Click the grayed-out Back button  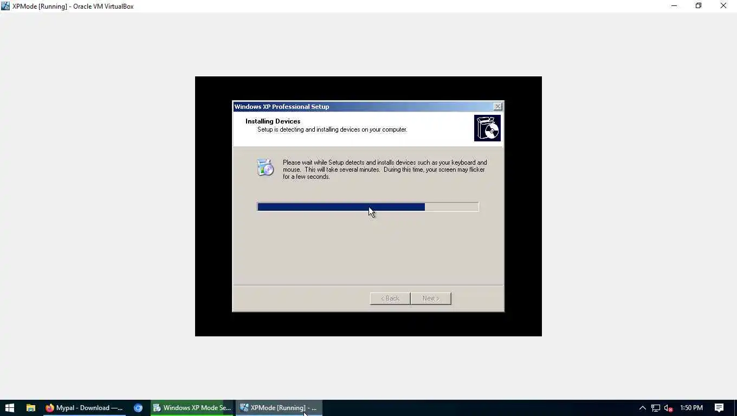coord(390,298)
